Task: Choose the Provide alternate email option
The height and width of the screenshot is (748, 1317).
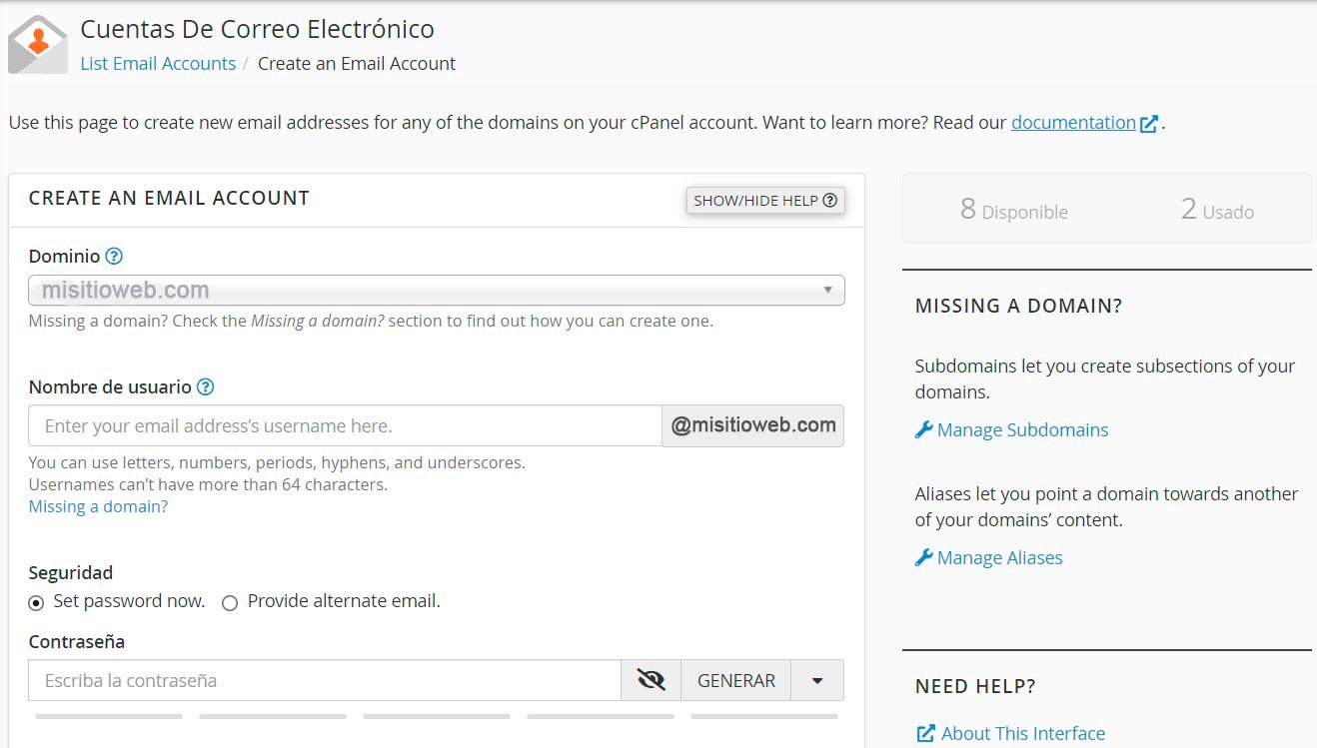Action: [230, 602]
